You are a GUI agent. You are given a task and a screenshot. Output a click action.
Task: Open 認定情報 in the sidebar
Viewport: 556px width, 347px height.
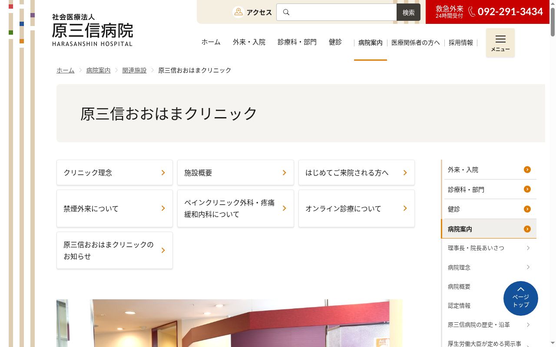tap(459, 305)
